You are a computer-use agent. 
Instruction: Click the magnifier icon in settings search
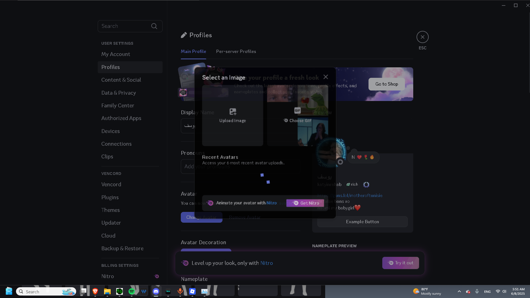(x=154, y=26)
